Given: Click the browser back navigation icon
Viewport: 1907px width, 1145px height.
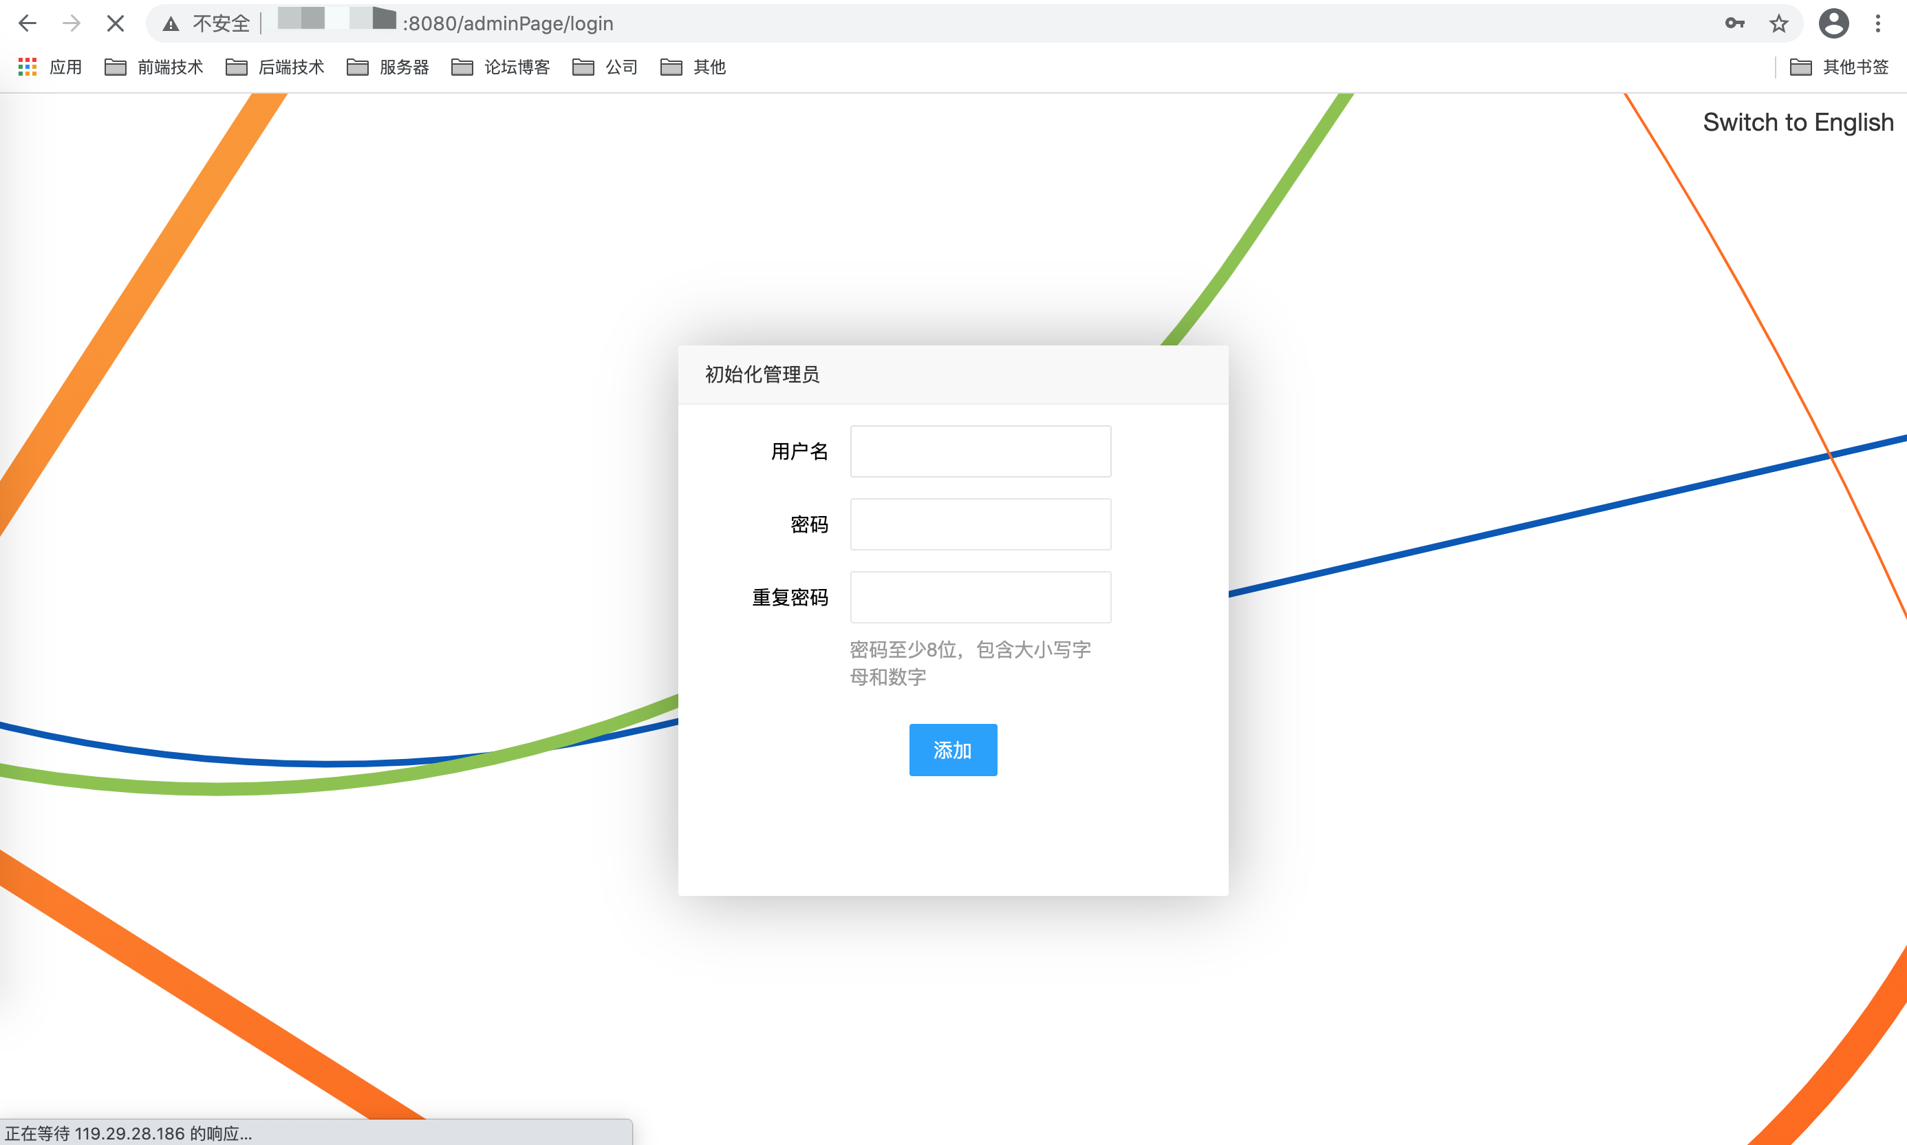Looking at the screenshot, I should [x=28, y=25].
